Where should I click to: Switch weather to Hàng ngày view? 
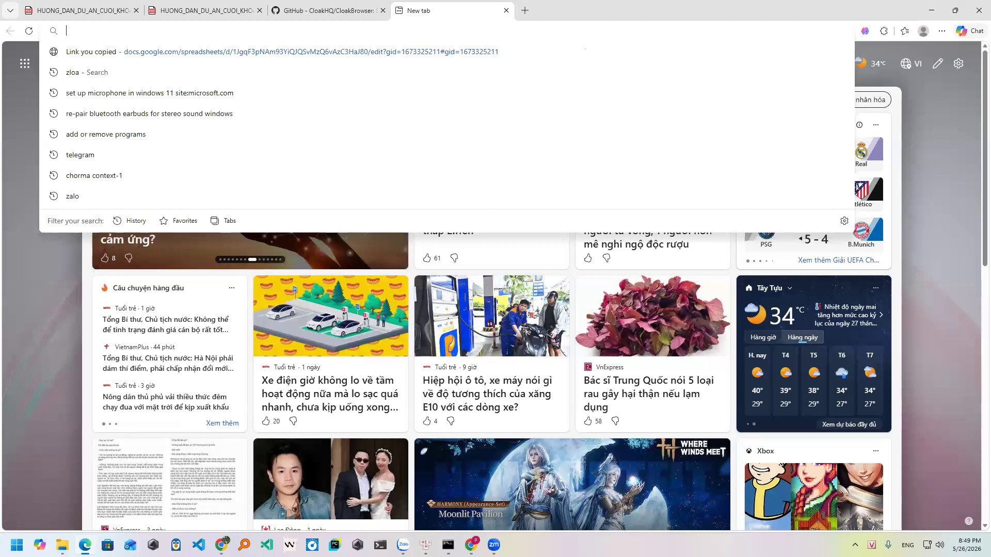803,337
